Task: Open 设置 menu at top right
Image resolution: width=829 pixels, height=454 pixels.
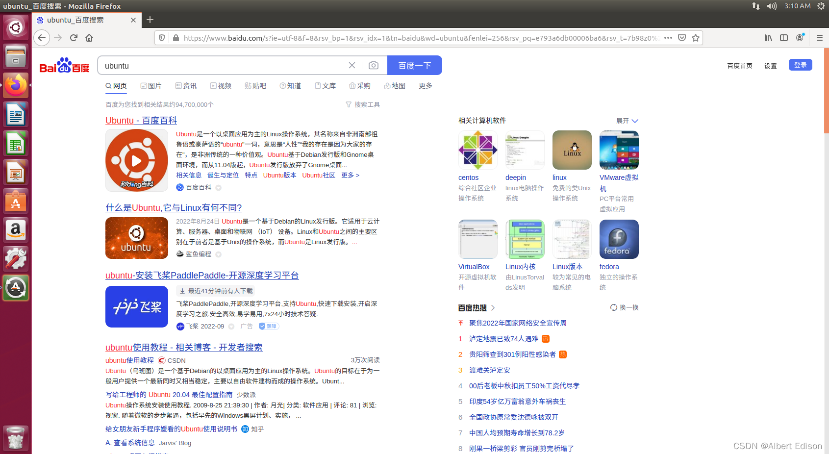Action: (770, 66)
